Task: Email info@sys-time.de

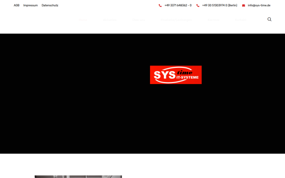Action: pos(259,5)
